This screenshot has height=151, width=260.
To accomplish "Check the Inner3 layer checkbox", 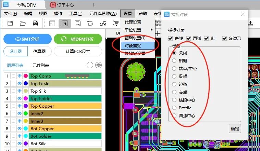I will [14, 121].
